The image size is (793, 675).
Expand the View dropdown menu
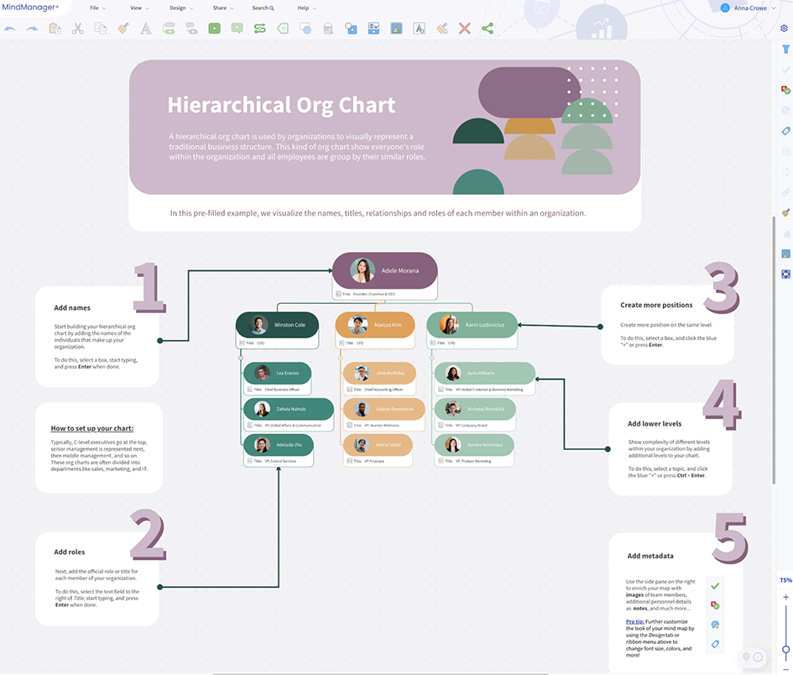[137, 7]
